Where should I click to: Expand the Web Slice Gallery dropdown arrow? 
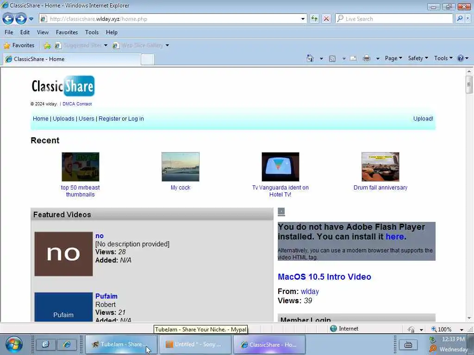pos(167,46)
